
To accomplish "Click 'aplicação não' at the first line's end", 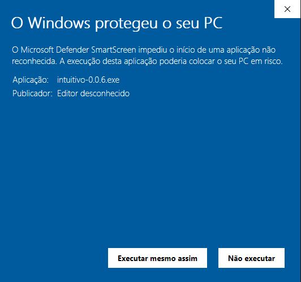I will tap(251, 50).
